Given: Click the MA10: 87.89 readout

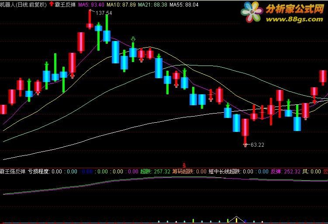Looking at the screenshot, I should (121, 5).
